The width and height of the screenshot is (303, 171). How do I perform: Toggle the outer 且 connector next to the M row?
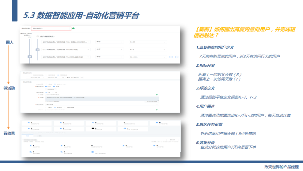click(x=30, y=57)
